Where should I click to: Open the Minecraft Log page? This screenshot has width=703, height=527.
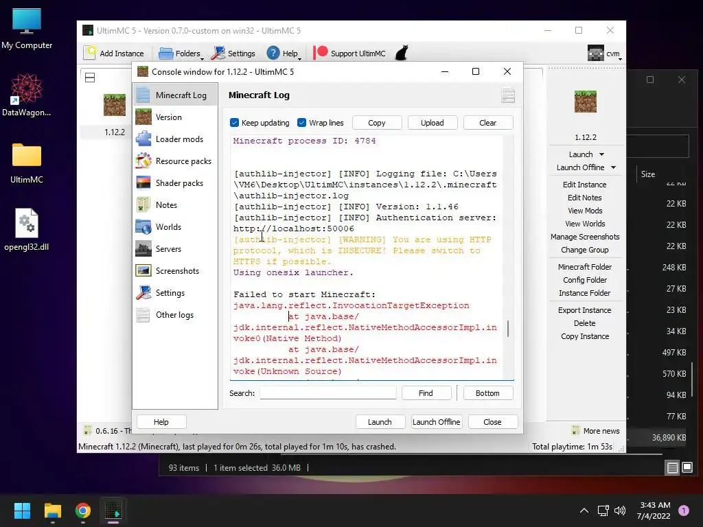pyautogui.click(x=175, y=95)
